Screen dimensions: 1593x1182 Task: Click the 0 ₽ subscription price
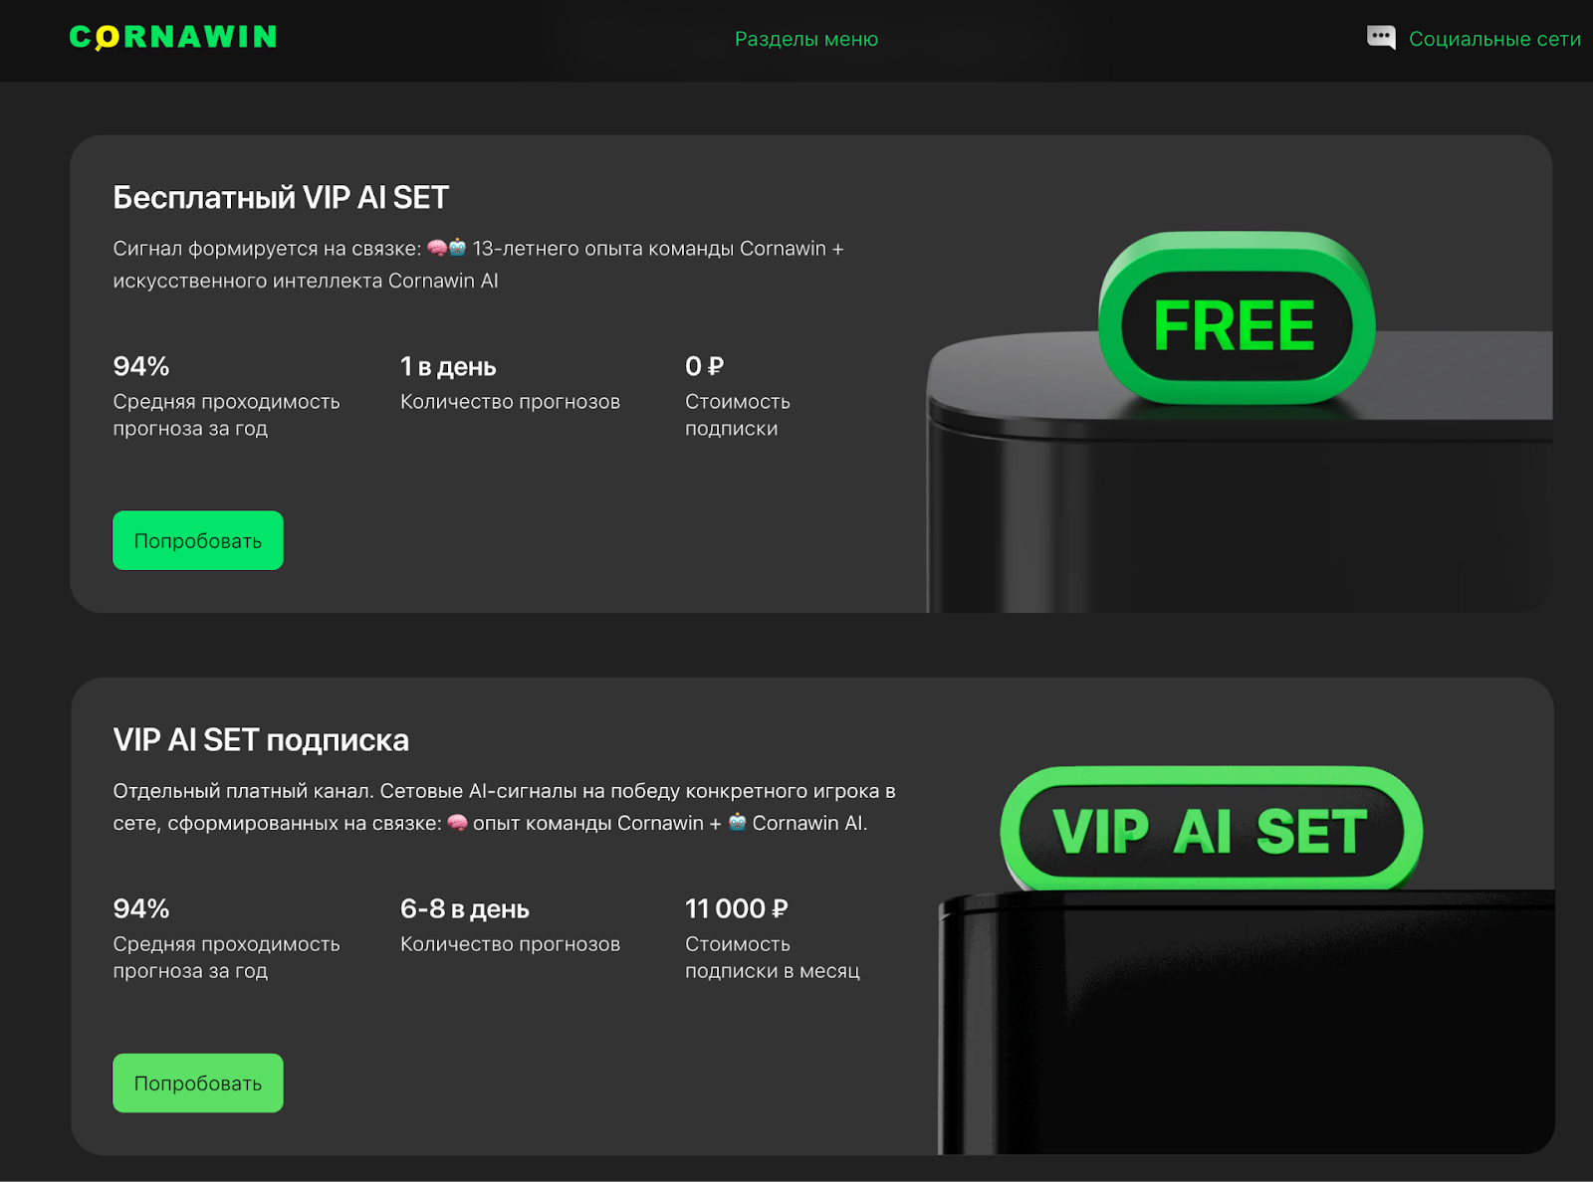(704, 366)
